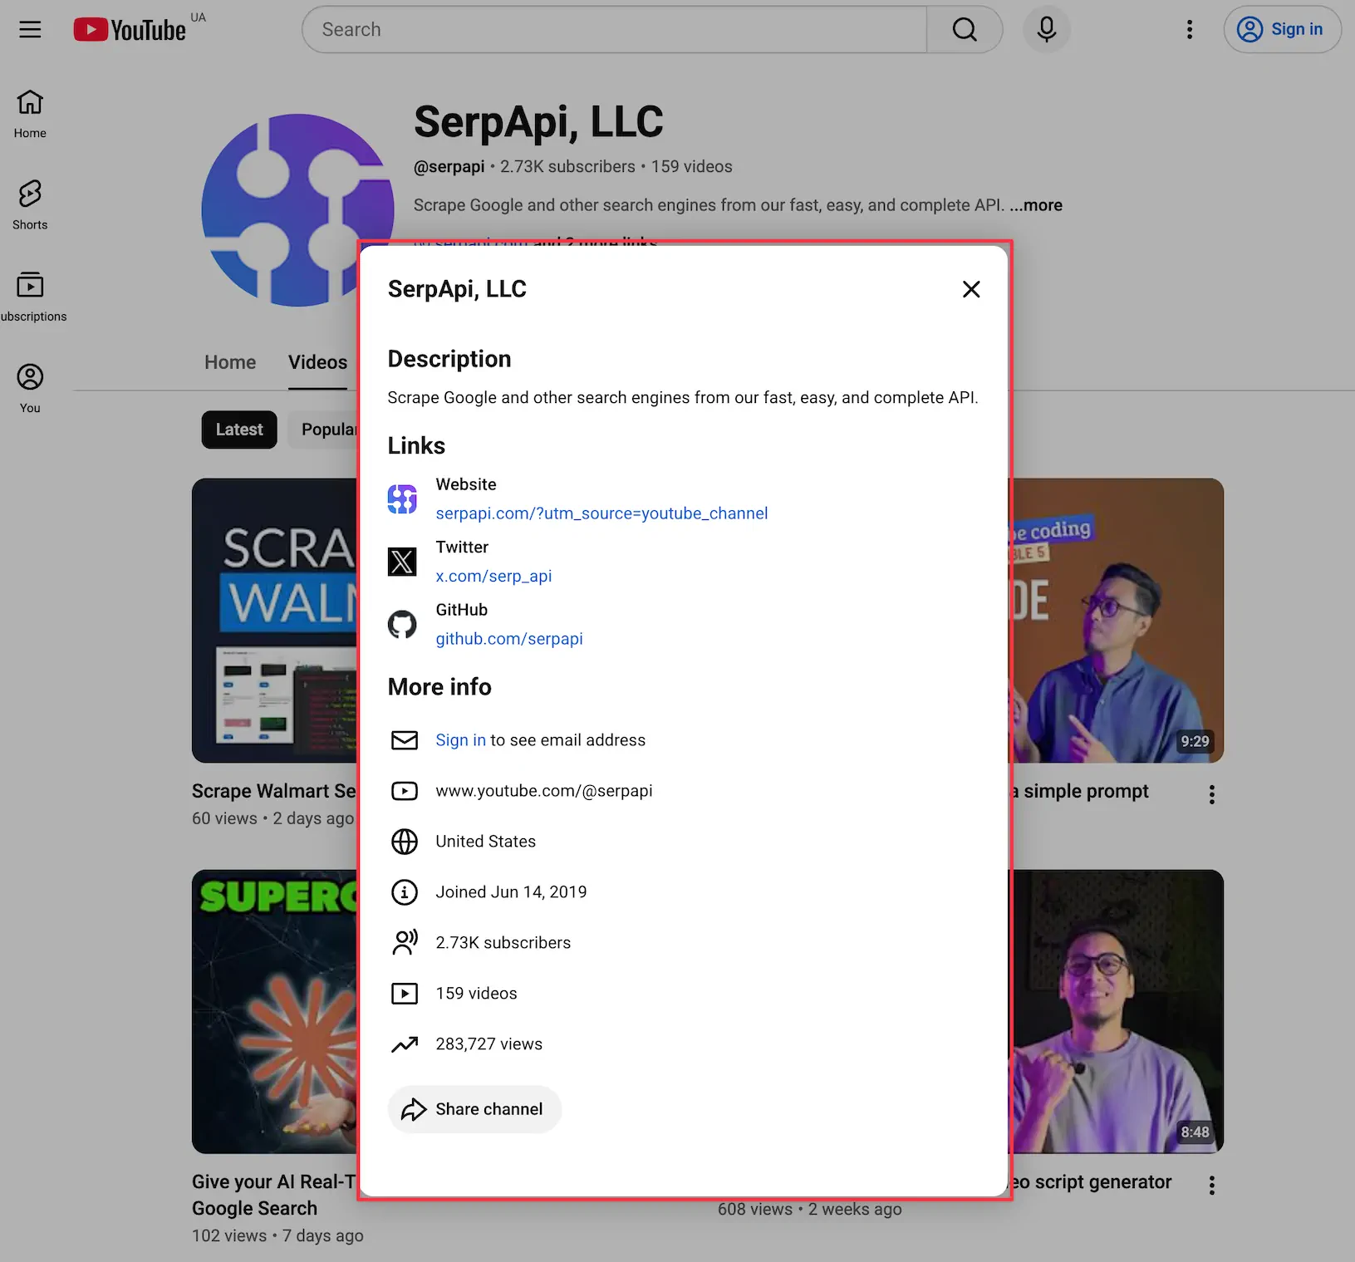Open x.com/serp_api Twitter link
The width and height of the screenshot is (1355, 1262).
point(493,576)
